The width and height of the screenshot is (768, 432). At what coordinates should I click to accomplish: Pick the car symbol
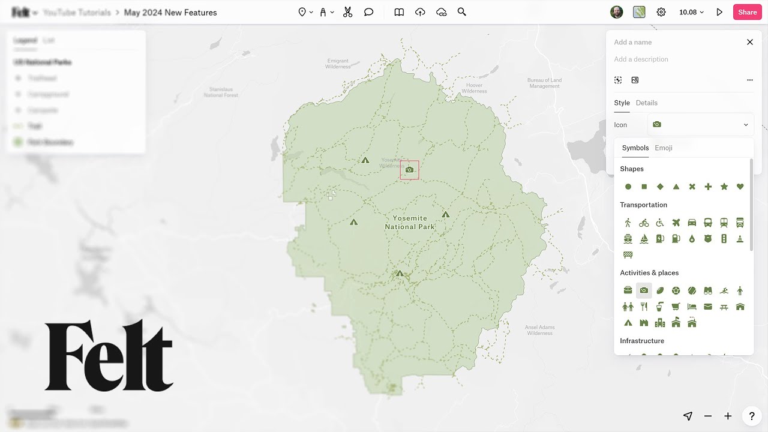point(692,223)
